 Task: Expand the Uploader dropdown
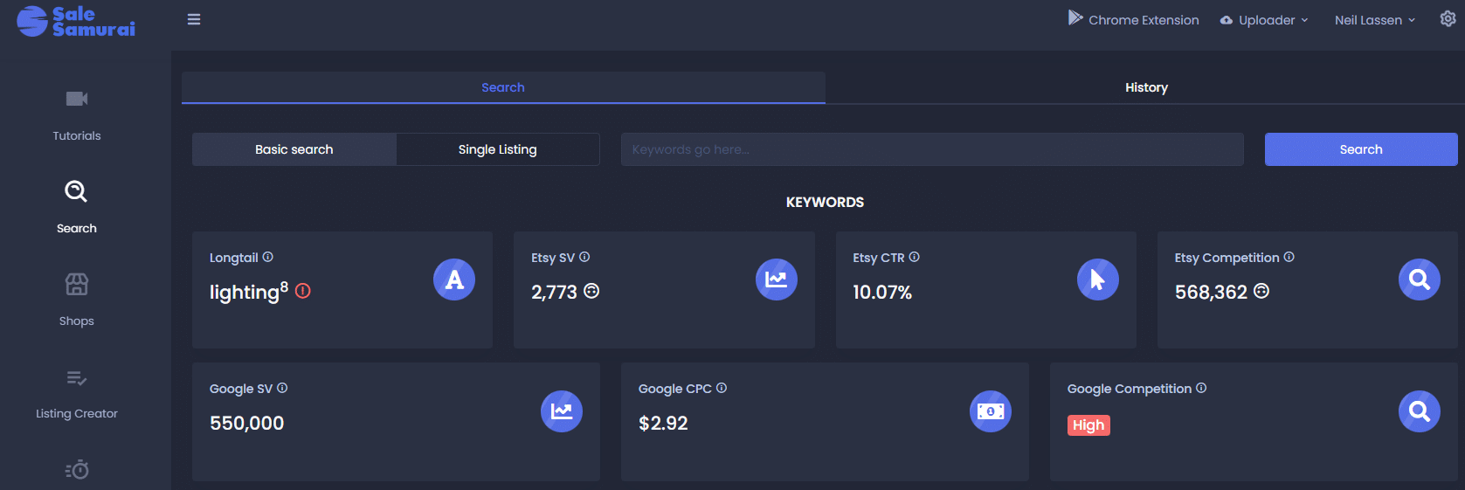1264,20
